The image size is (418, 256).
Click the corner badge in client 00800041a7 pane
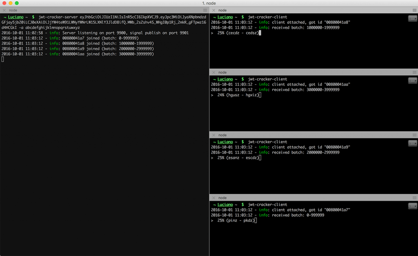pyautogui.click(x=412, y=206)
